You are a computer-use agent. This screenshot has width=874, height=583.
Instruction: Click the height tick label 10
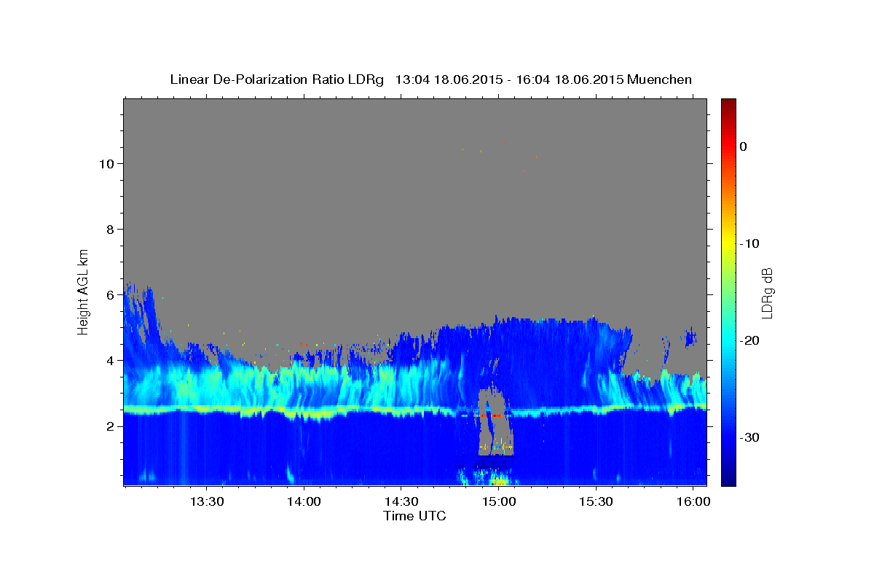tap(106, 163)
